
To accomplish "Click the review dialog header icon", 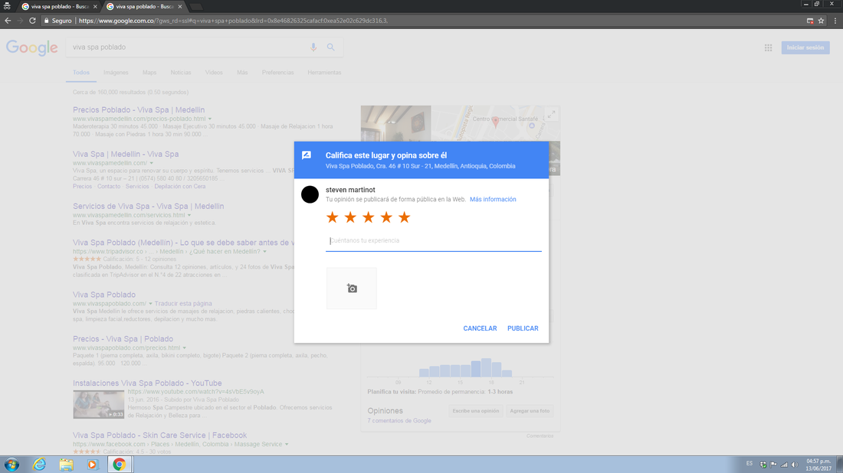I will [x=307, y=155].
